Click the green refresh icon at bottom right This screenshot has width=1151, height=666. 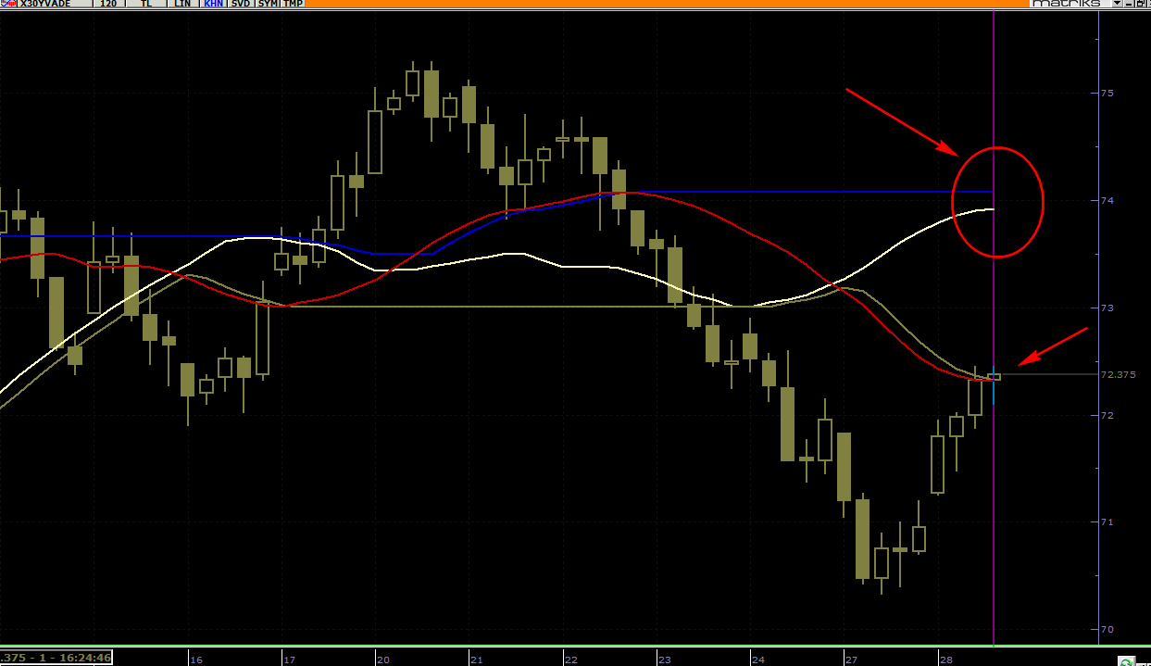click(1126, 661)
